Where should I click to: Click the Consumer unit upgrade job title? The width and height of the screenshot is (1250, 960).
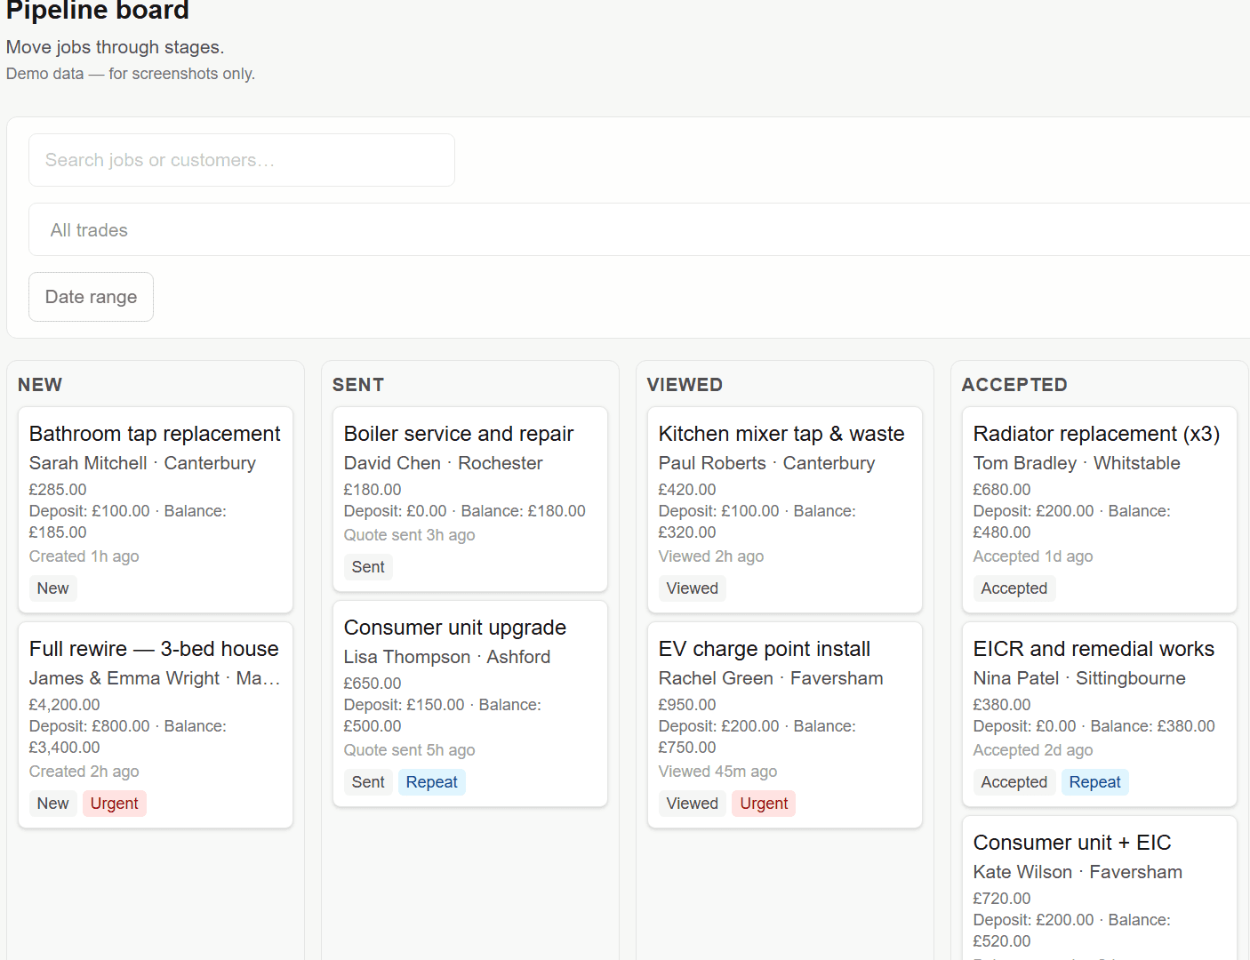pyautogui.click(x=454, y=628)
